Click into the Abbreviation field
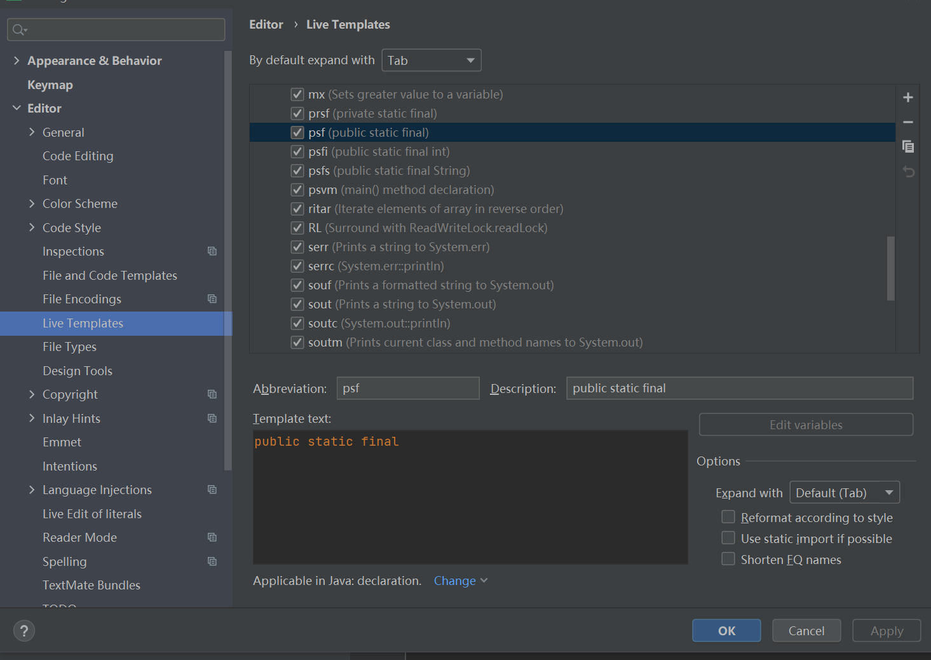Image resolution: width=931 pixels, height=660 pixels. 408,388
